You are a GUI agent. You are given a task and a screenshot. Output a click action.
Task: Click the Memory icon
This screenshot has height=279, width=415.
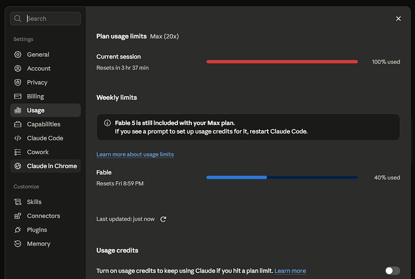pos(17,244)
